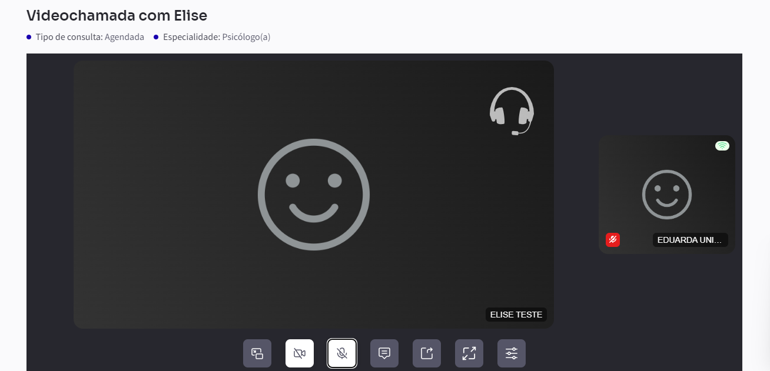Select the EDUARDA UNI... name label
The image size is (770, 371).
pos(690,240)
